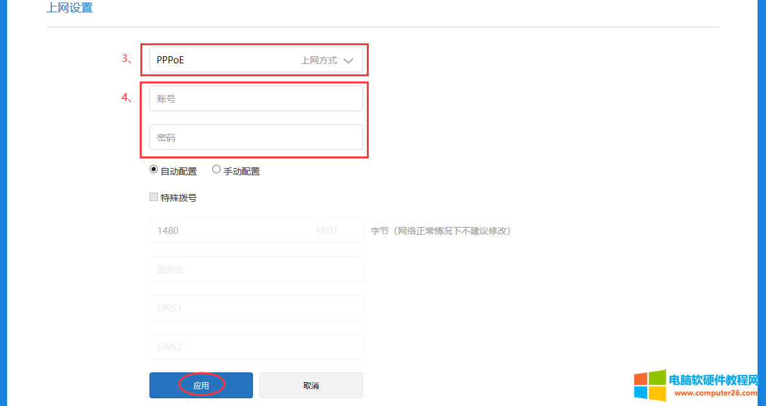This screenshot has width=766, height=406.
Task: Click the colorful Windows-style site logo
Action: click(x=649, y=384)
